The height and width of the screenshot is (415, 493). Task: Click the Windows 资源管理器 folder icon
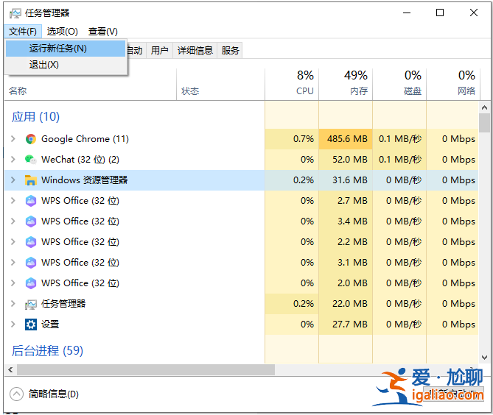click(x=30, y=180)
